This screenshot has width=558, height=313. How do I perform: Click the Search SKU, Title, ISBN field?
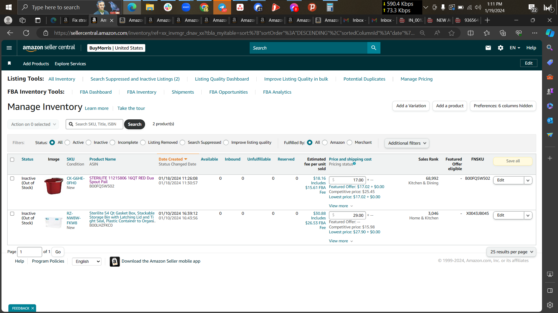[94, 124]
